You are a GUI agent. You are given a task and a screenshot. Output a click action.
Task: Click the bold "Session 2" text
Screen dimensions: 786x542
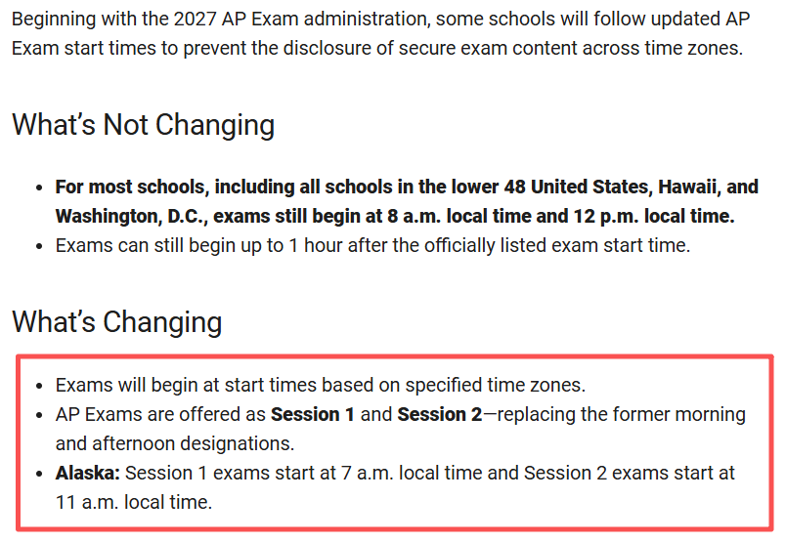point(440,414)
